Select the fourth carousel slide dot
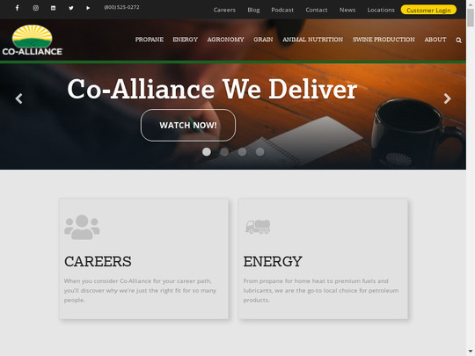Image resolution: width=475 pixels, height=356 pixels. coord(259,152)
